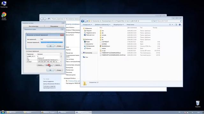Sort by the Размер column header

point(155,28)
